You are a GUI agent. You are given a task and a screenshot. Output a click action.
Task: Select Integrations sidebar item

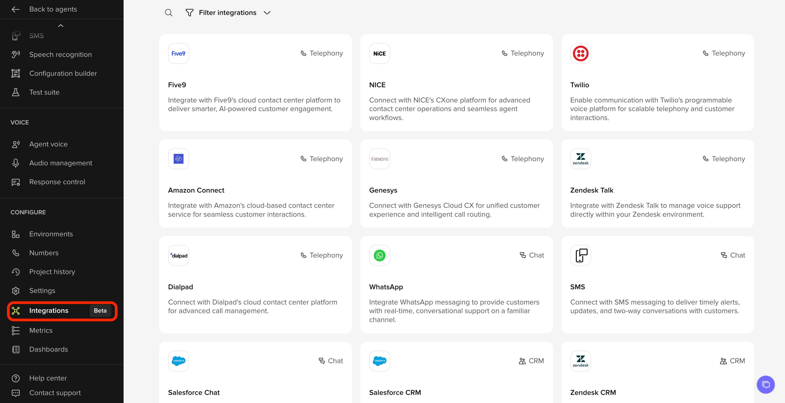pos(62,311)
